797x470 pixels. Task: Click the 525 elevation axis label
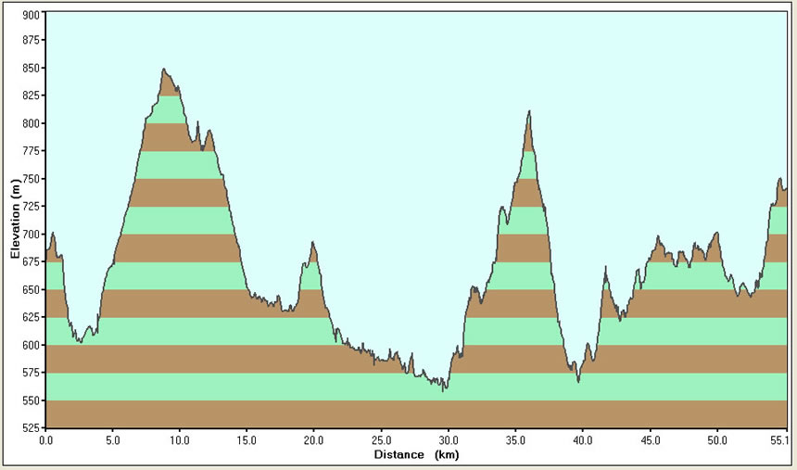pos(31,427)
